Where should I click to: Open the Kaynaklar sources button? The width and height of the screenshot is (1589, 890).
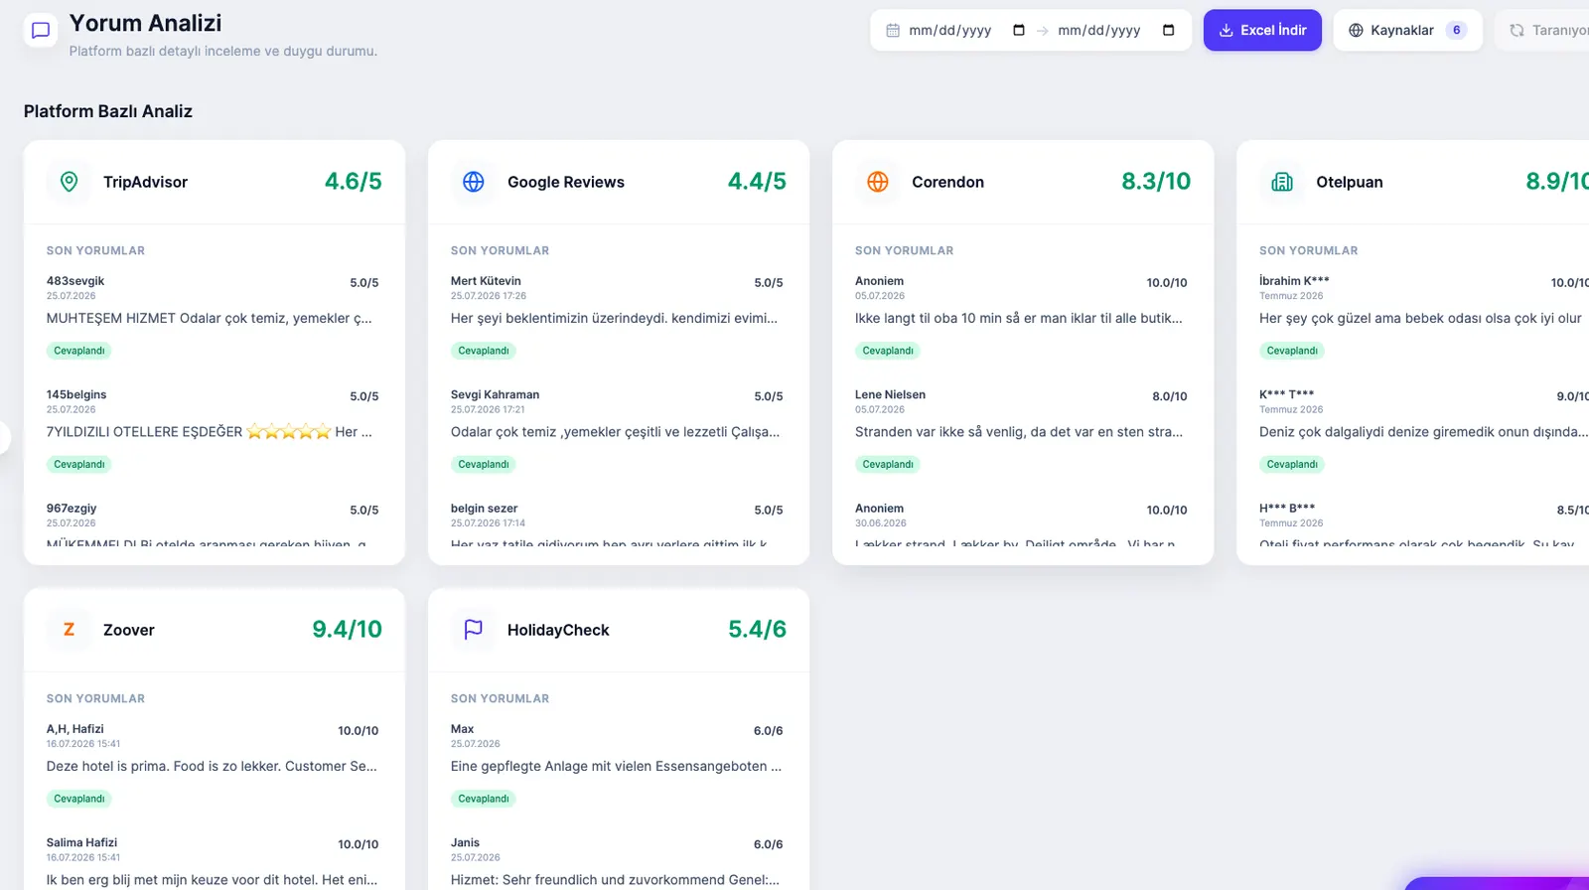click(x=1407, y=30)
